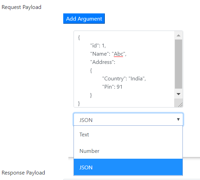Click the "Address": line in the textarea
The width and height of the screenshot is (200, 180).
coord(103,62)
